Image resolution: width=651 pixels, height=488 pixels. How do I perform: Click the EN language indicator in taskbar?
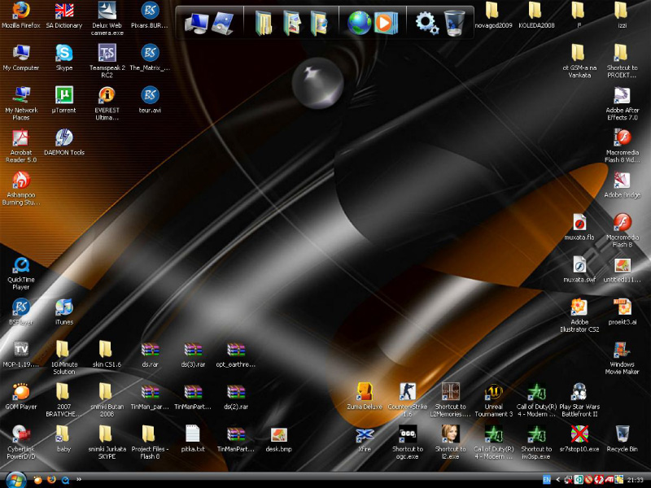click(547, 480)
